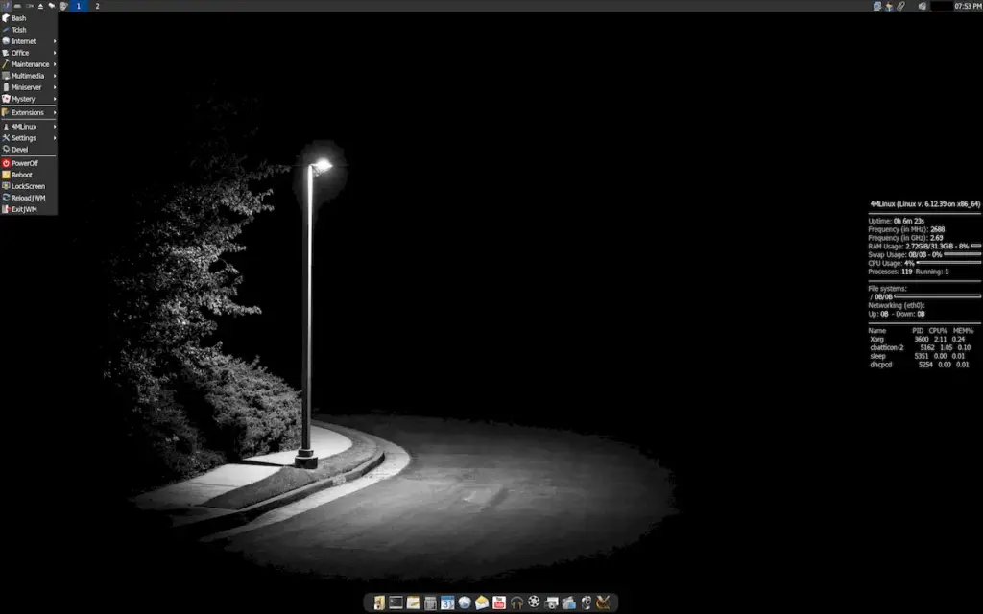Expand the Mystery submenu

click(29, 99)
